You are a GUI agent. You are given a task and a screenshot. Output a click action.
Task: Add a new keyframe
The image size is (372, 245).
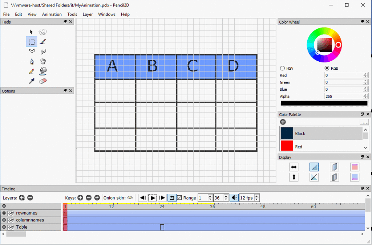(80, 197)
